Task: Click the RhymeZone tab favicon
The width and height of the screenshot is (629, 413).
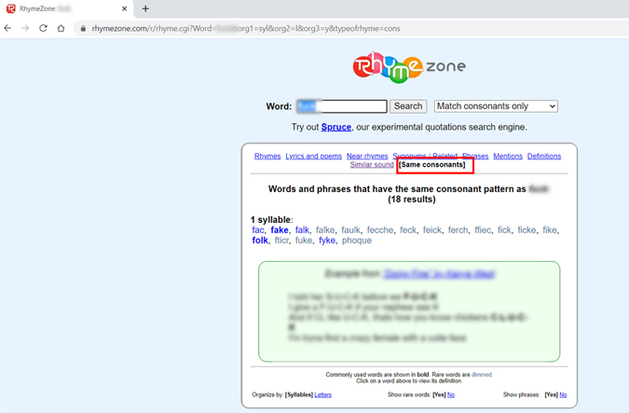Action: (11, 8)
